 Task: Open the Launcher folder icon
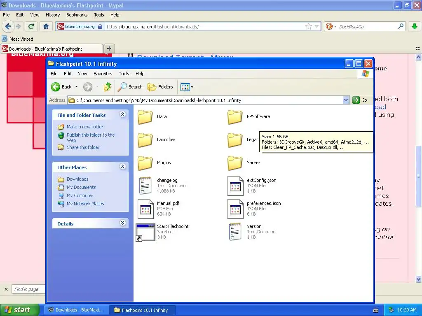point(145,140)
